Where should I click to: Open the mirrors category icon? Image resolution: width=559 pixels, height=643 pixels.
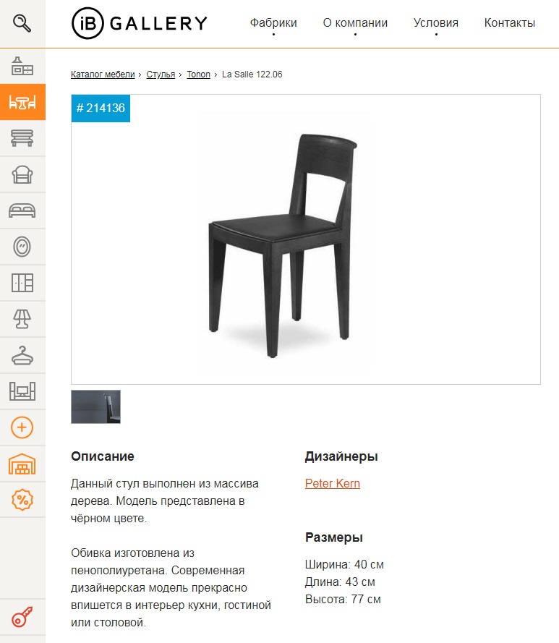[22, 247]
